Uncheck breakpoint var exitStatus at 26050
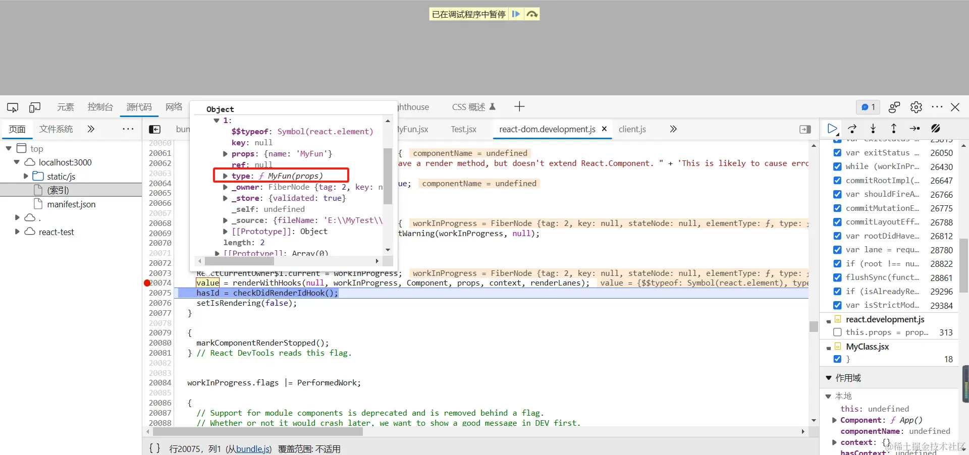969x455 pixels. pyautogui.click(x=837, y=152)
